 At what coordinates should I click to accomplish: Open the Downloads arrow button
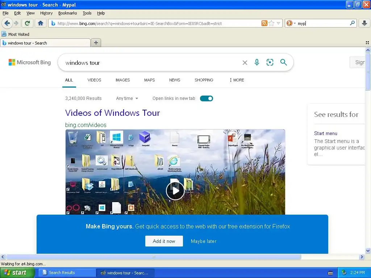364,23
